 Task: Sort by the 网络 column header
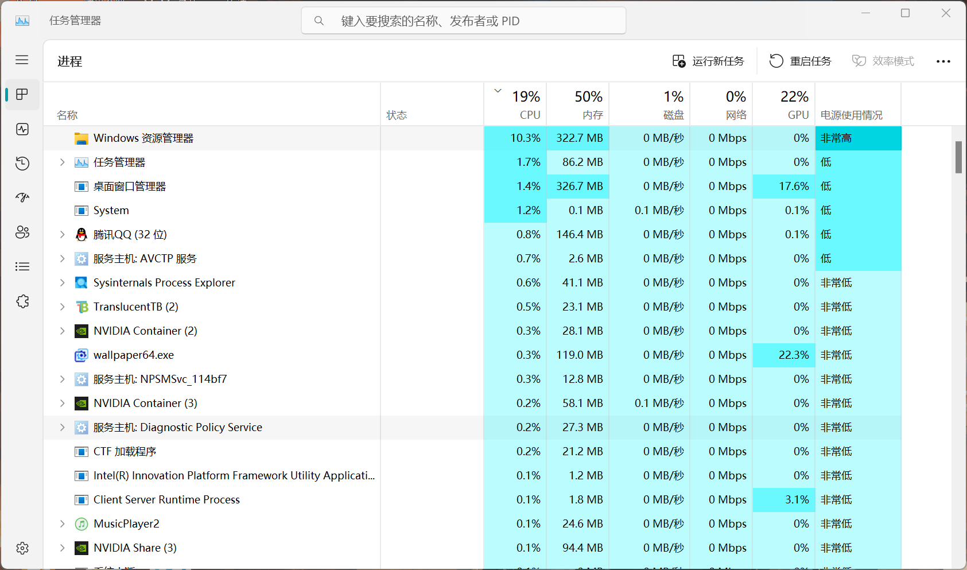point(721,104)
